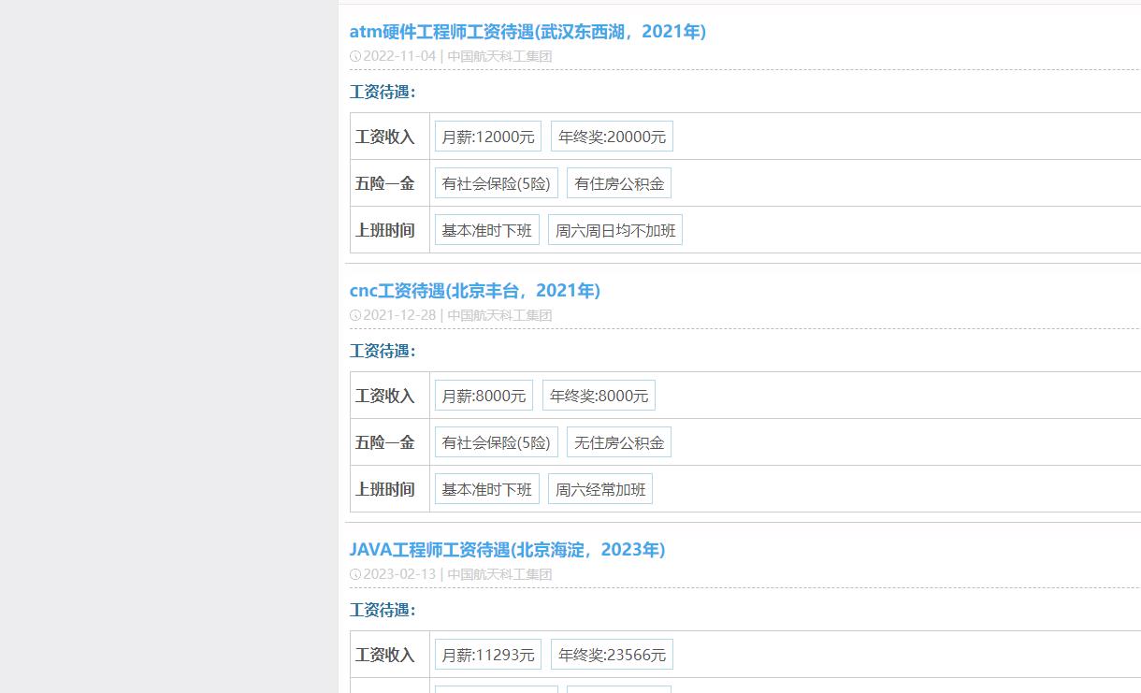Click the 无住房公积金 tag in cnc post

point(618,441)
